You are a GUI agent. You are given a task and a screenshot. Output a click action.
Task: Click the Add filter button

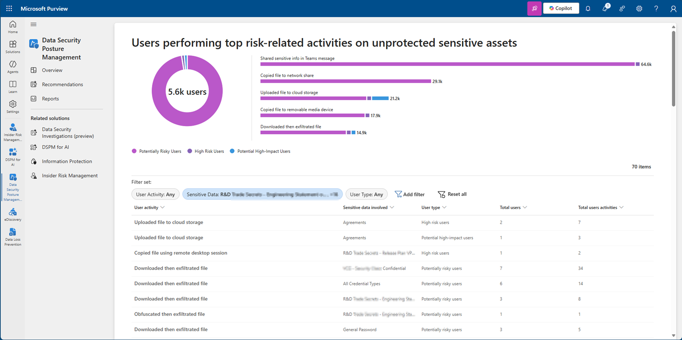(x=410, y=194)
